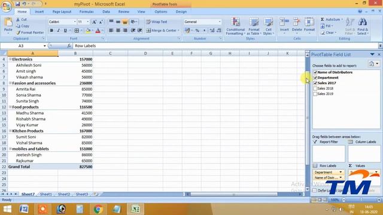Open the PivotTable Design tab
Viewport: 383px width, 215px height.
[181, 12]
